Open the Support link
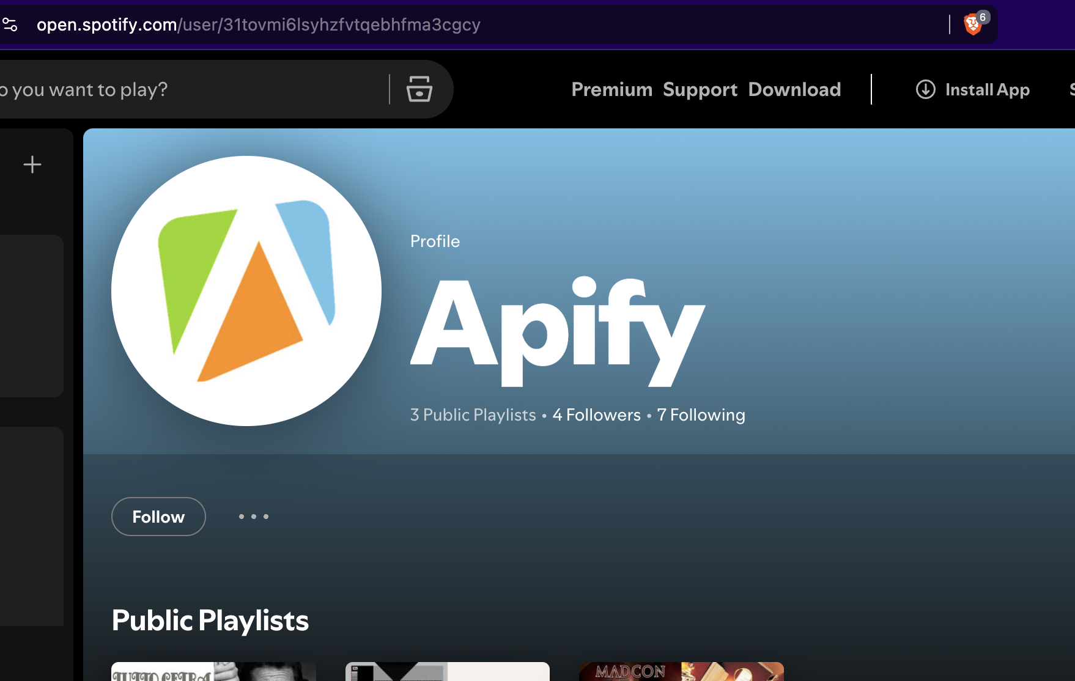This screenshot has height=681, width=1075. [700, 89]
